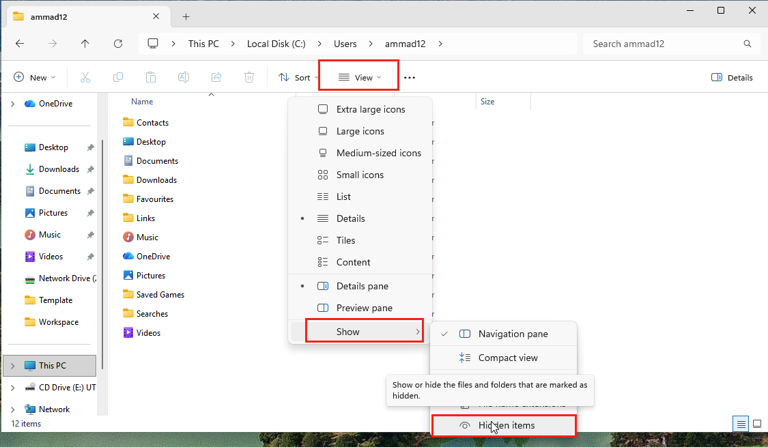Image resolution: width=768 pixels, height=447 pixels.
Task: Enable Compact view option
Action: pyautogui.click(x=507, y=358)
